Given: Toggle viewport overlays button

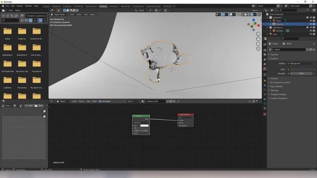Looking at the screenshot, I should (231, 14).
